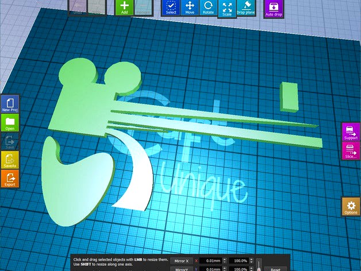Click the Reset scale button

[x=275, y=269]
